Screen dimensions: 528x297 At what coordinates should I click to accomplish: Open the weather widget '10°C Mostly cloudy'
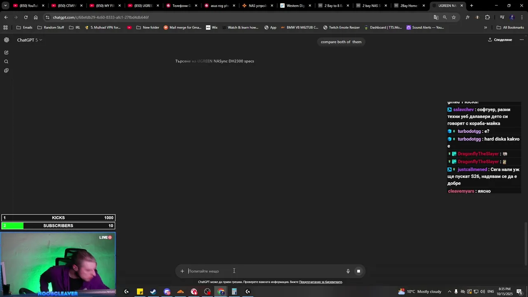[x=420, y=292]
